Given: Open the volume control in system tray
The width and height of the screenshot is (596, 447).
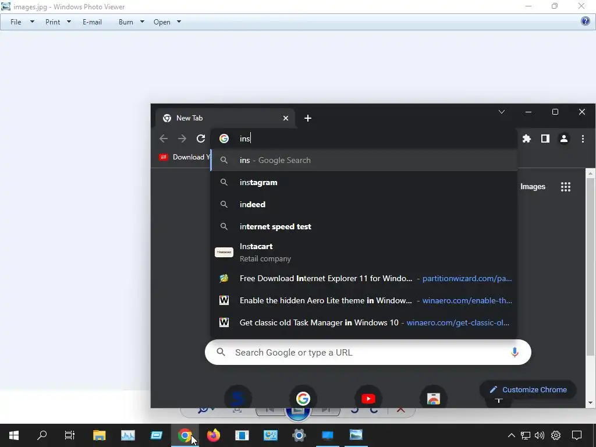Looking at the screenshot, I should click(x=540, y=435).
